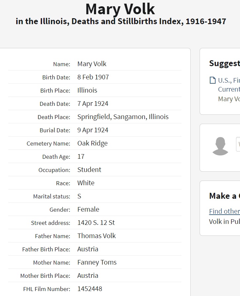The image size is (240, 296).
Task: Click the 'Make a C' panel heading
Action: (224, 196)
